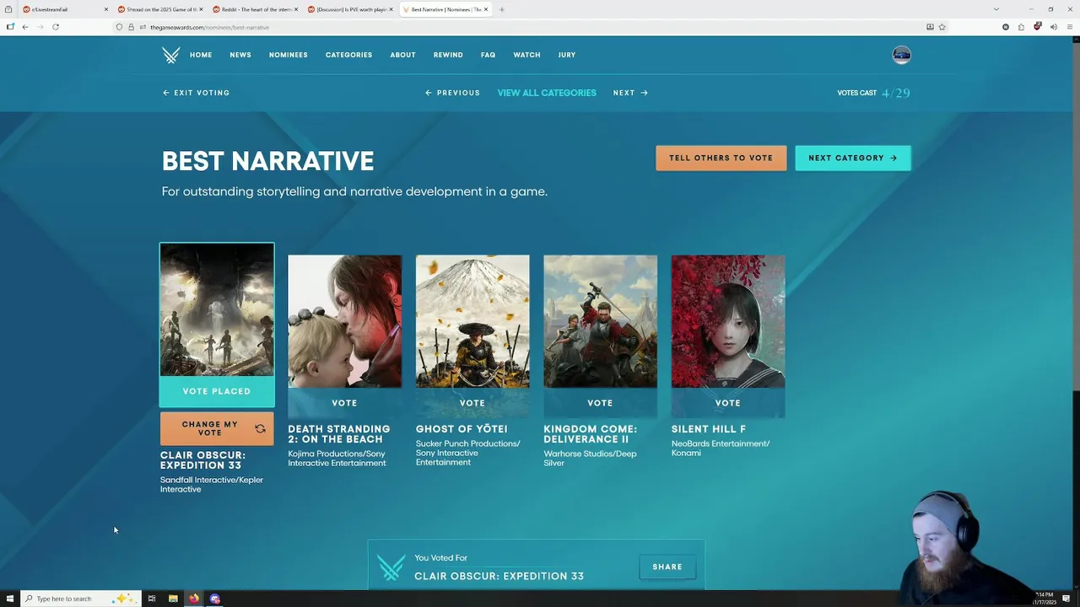Click The Game Awards logo icon in the header
This screenshot has height=607, width=1080.
click(171, 56)
